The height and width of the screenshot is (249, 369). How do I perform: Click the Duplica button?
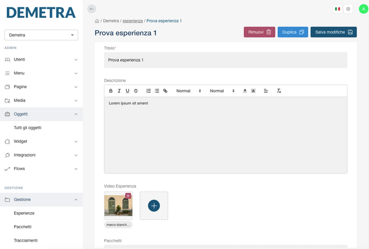click(293, 32)
